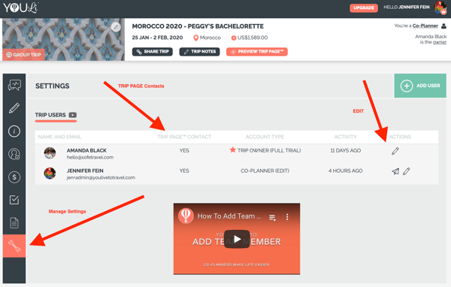Open the checkbox tasks sidebar icon
Image resolution: width=451 pixels, height=287 pixels.
tap(14, 200)
